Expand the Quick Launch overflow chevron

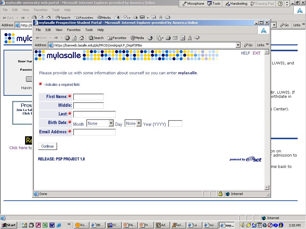(69, 224)
